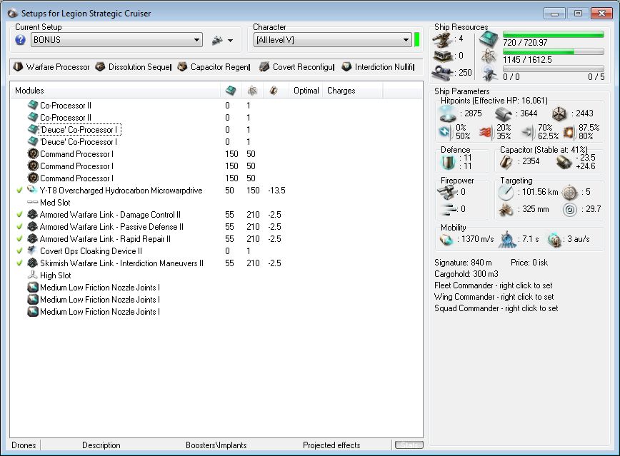Select the Interdiction Nullifier subsystem icon
This screenshot has width=620, height=456.
346,67
